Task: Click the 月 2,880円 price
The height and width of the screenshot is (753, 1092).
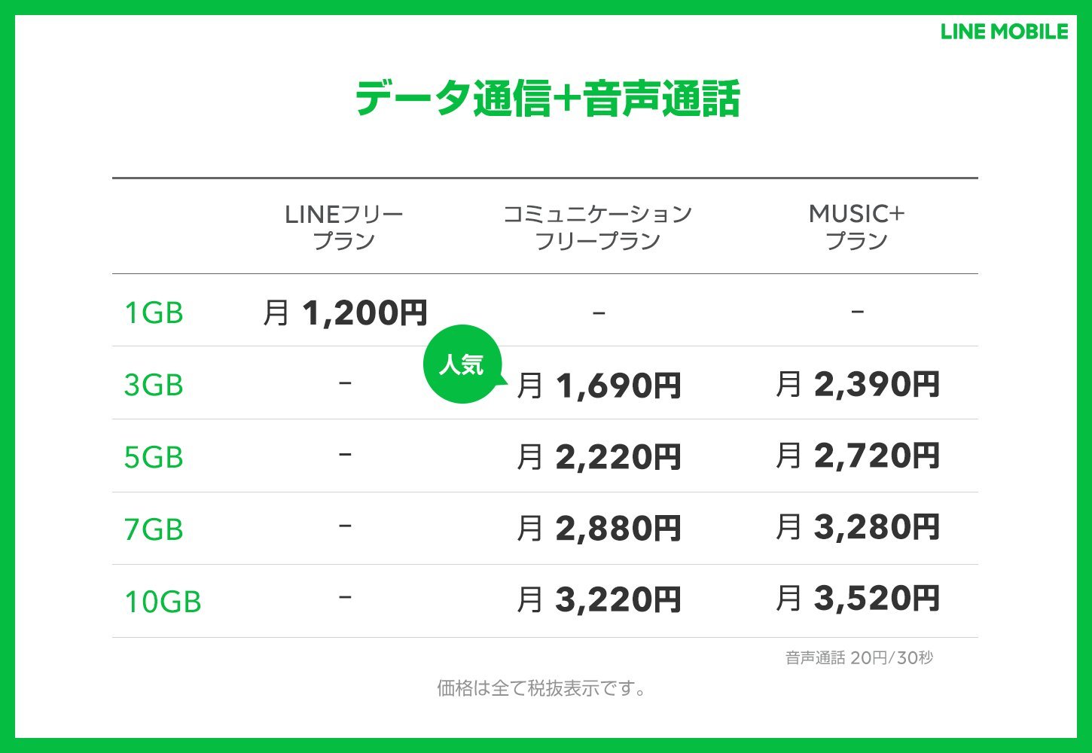Action: 599,529
